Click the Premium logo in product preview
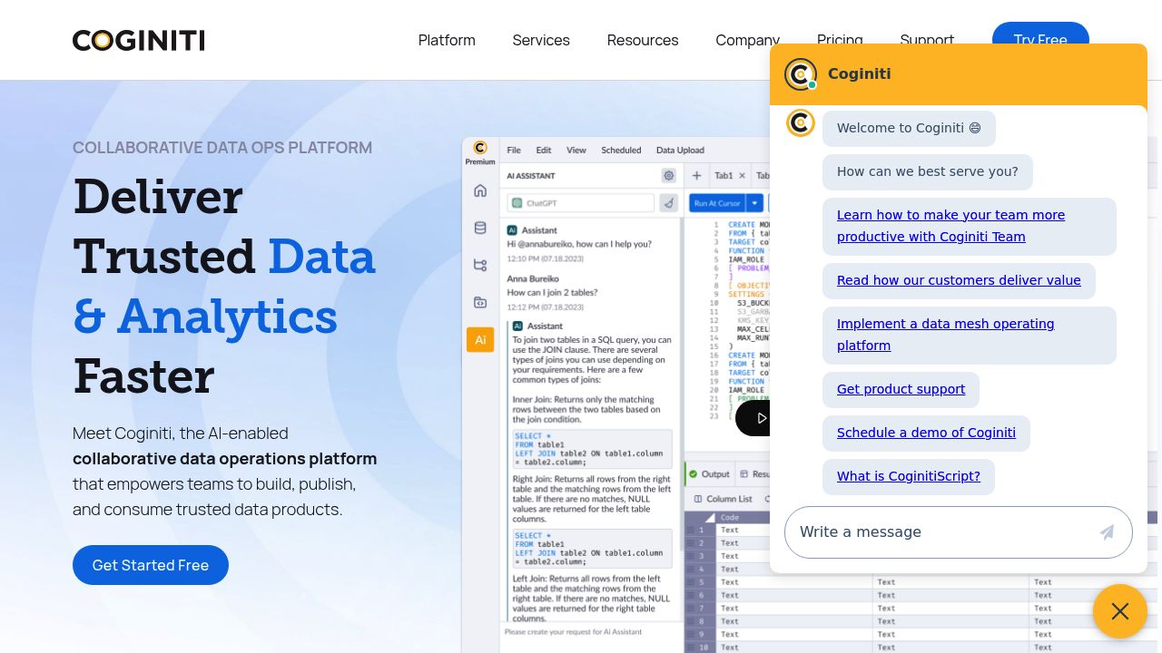The height and width of the screenshot is (653, 1162). coord(480,152)
